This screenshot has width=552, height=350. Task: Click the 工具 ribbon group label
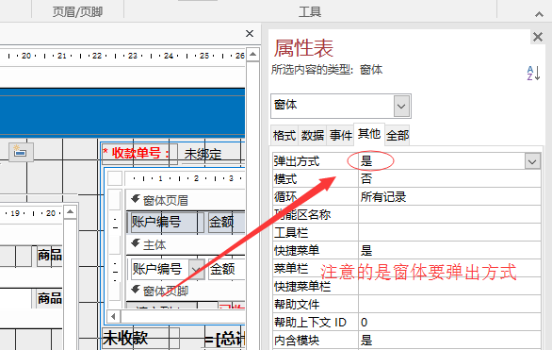(x=310, y=12)
